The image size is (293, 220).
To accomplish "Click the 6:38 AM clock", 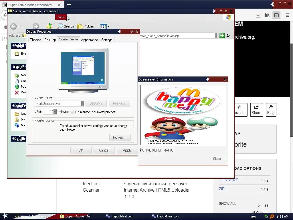I will click(282, 217).
